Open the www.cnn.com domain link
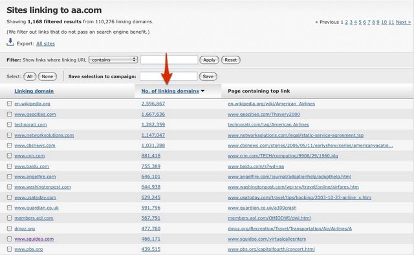This screenshot has height=255, width=414. tap(30, 156)
